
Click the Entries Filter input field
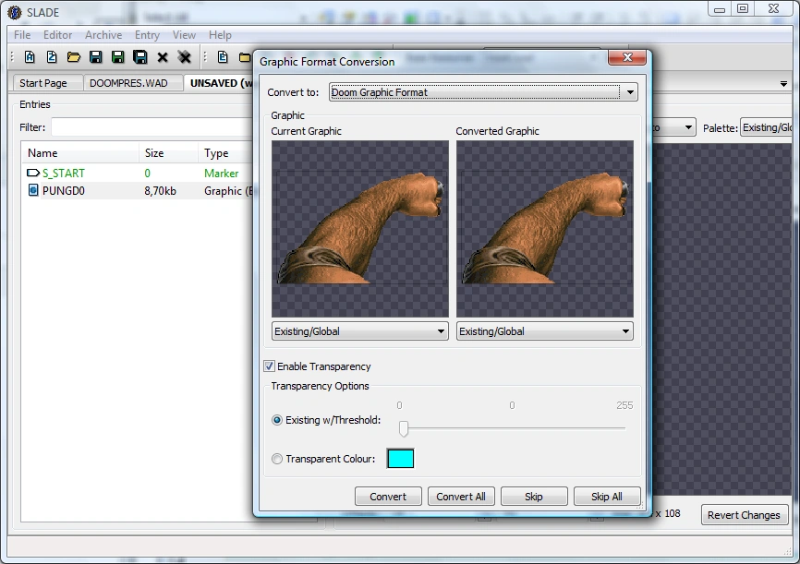tap(152, 127)
